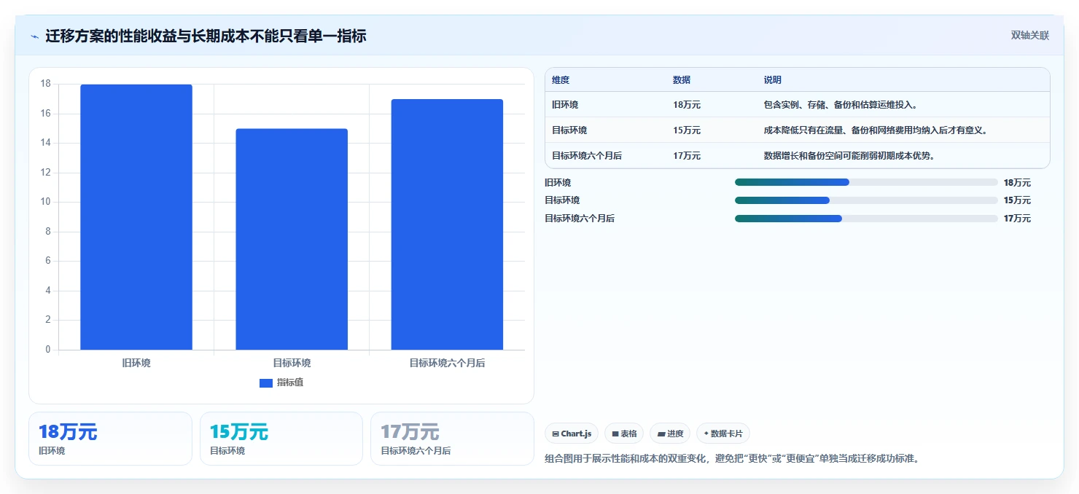Click the 说明 column header
Image resolution: width=1079 pixels, height=494 pixels.
(772, 80)
